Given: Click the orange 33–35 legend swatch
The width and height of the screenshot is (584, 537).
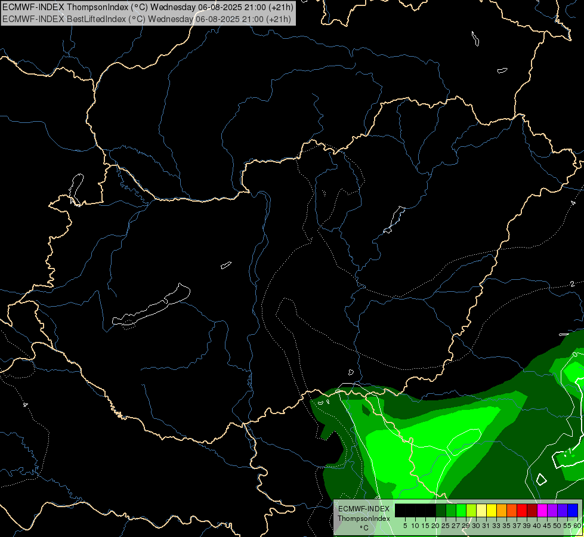Looking at the screenshot, I should pyautogui.click(x=502, y=510).
